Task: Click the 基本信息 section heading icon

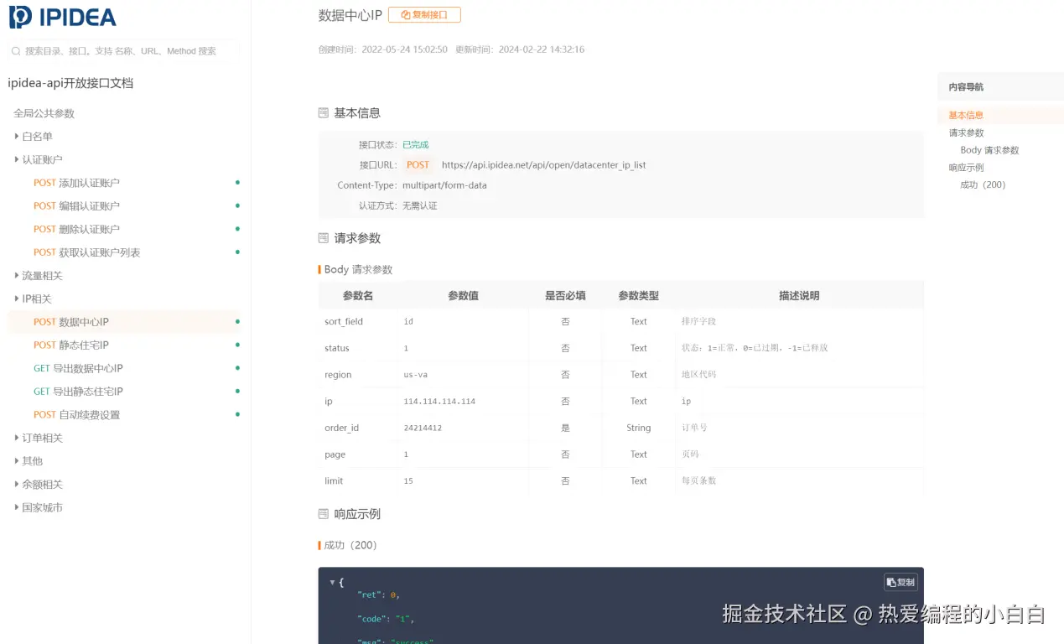Action: click(324, 113)
